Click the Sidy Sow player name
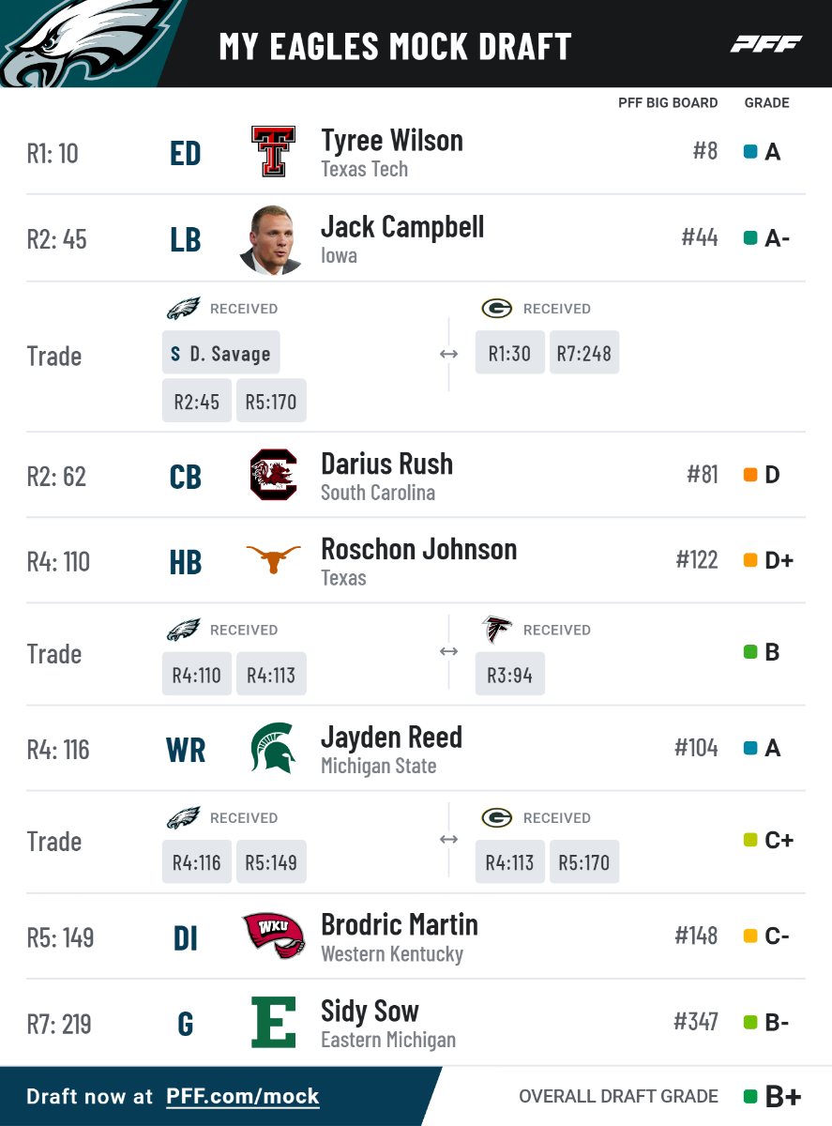Screen dimensions: 832x1126 370,1011
